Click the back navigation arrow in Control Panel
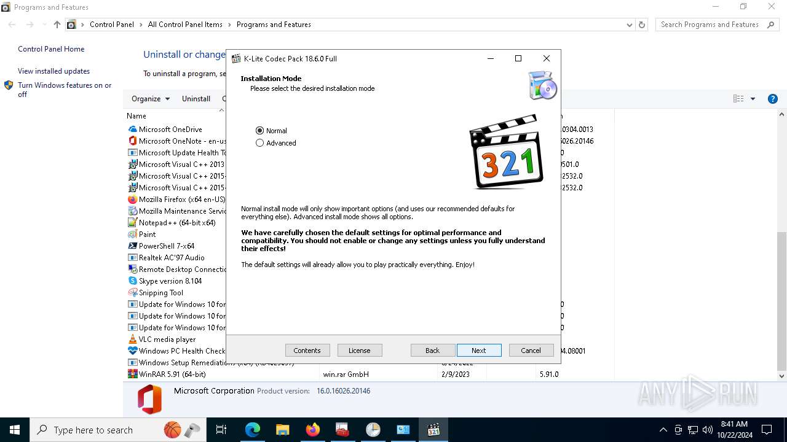 click(x=12, y=25)
